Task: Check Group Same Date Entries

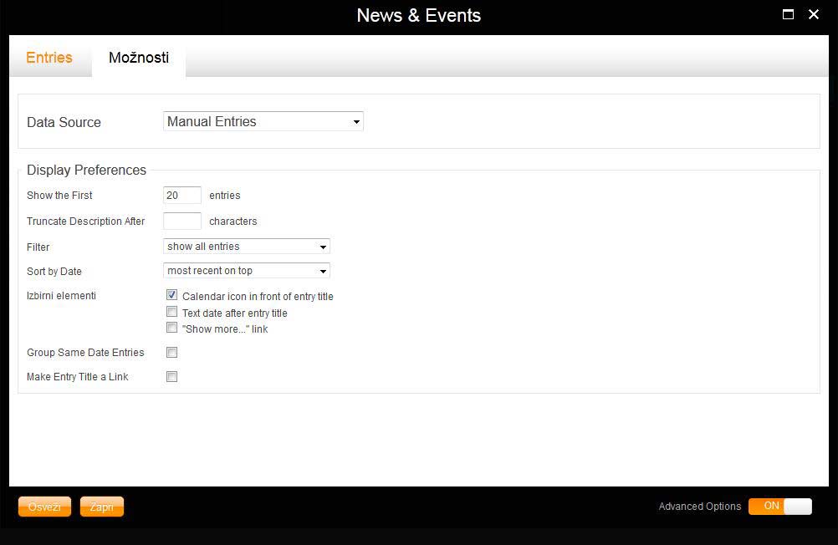Action: [x=171, y=352]
